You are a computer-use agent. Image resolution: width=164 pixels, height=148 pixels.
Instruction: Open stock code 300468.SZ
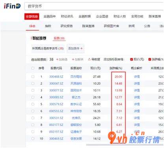[x=56, y=77]
